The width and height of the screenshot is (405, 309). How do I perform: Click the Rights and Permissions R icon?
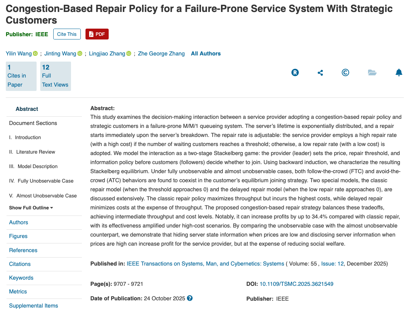(295, 72)
